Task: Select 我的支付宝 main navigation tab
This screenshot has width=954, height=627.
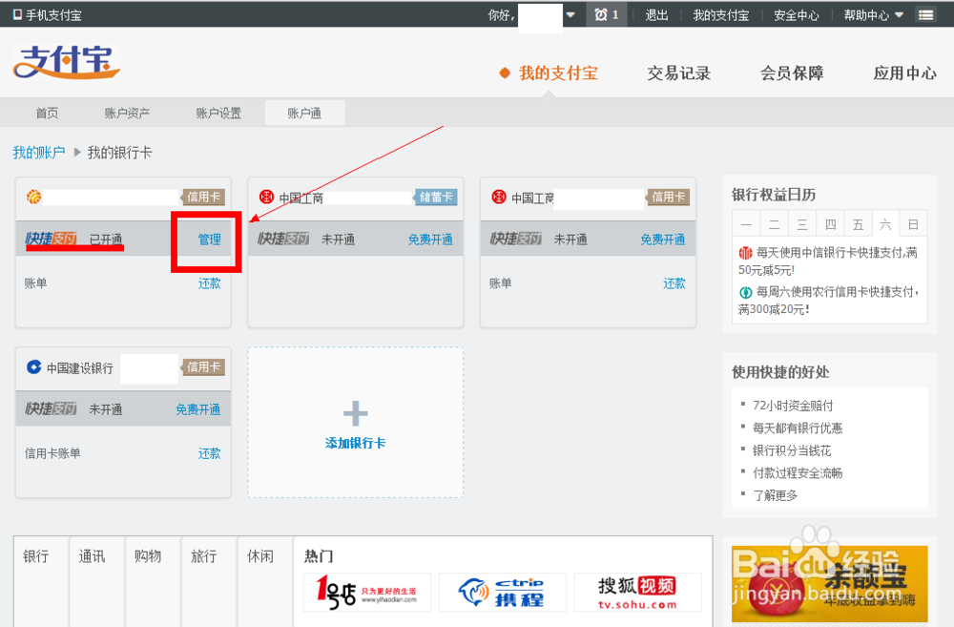Action: [x=558, y=73]
